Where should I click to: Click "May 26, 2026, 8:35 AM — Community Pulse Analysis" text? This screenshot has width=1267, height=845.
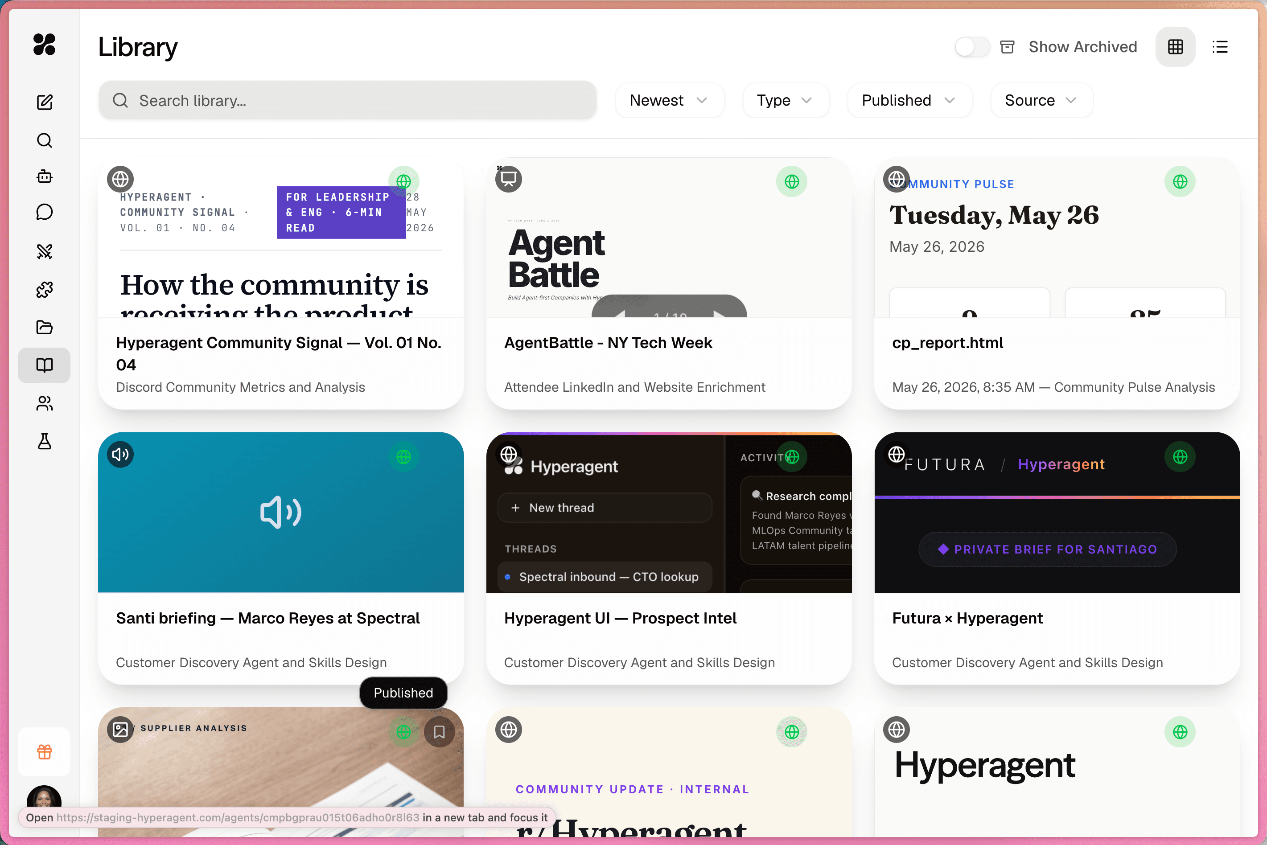1053,387
